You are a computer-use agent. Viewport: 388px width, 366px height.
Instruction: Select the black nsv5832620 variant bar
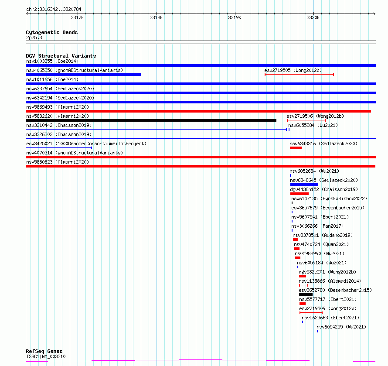tap(151, 120)
